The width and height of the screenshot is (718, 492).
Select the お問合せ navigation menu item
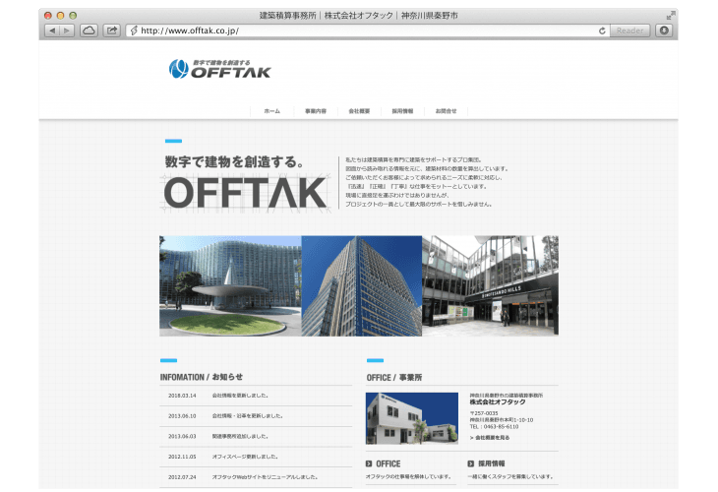[446, 111]
